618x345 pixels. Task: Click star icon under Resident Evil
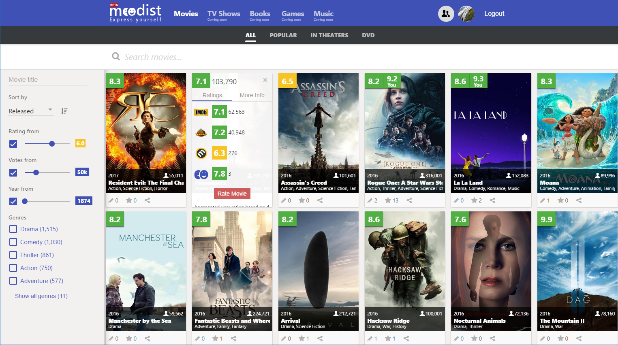point(129,200)
